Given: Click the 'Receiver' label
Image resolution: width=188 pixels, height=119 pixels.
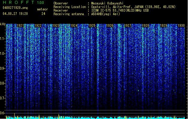Looking at the screenshot, I should [61, 10].
